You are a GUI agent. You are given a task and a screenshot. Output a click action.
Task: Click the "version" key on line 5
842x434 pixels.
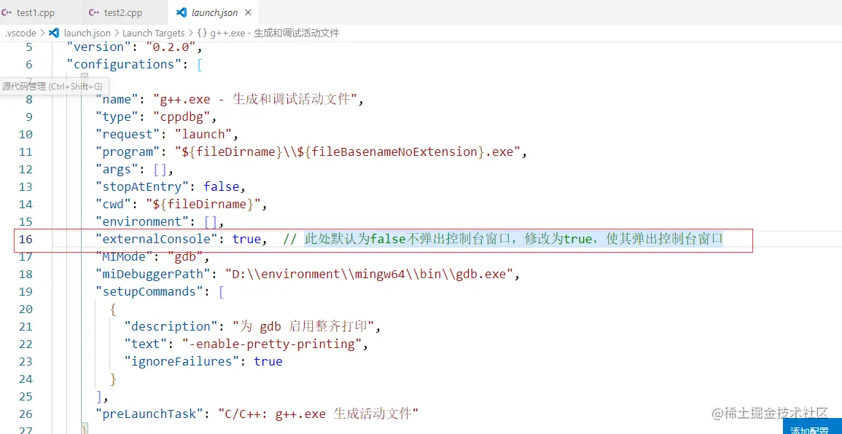99,47
